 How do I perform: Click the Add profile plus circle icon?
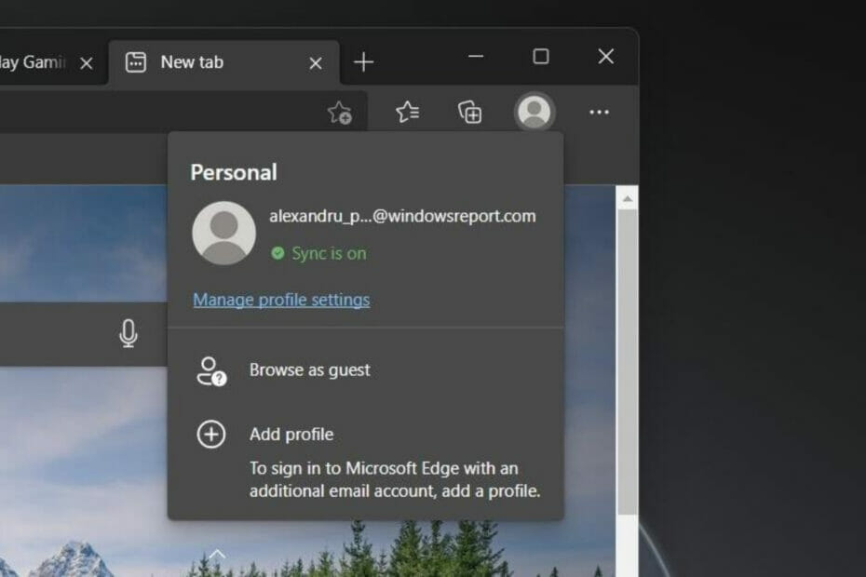tap(211, 435)
